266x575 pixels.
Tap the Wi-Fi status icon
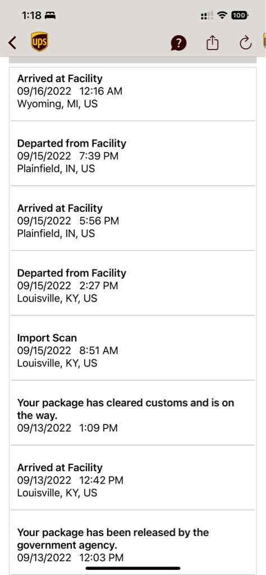pos(222,15)
